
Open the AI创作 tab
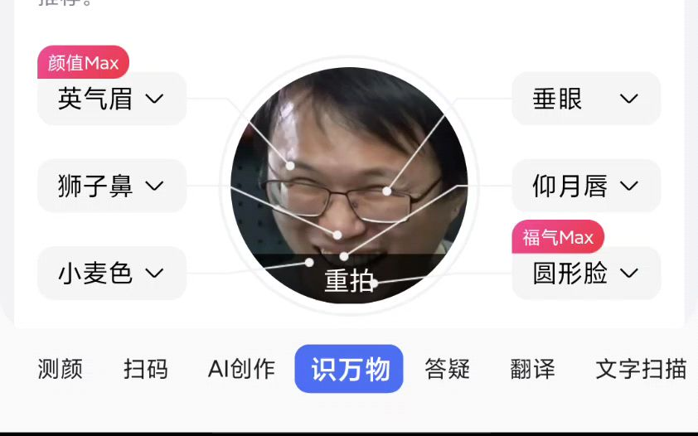click(241, 369)
